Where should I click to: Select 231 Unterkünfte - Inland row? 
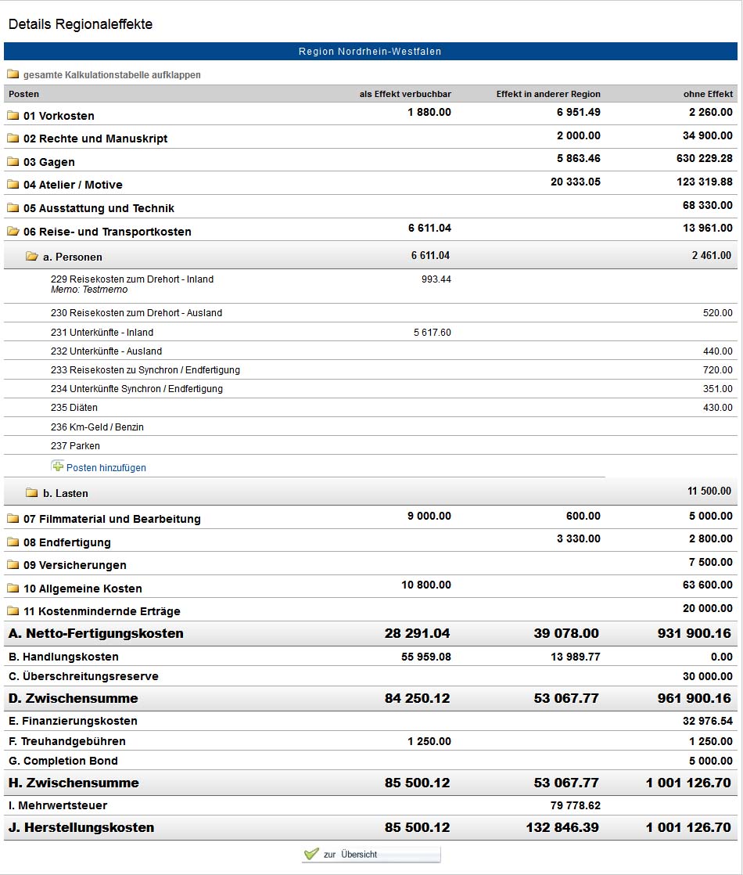[x=371, y=332]
